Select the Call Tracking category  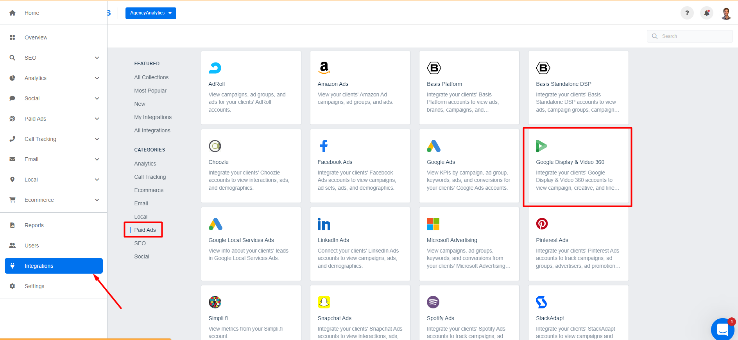(x=150, y=177)
